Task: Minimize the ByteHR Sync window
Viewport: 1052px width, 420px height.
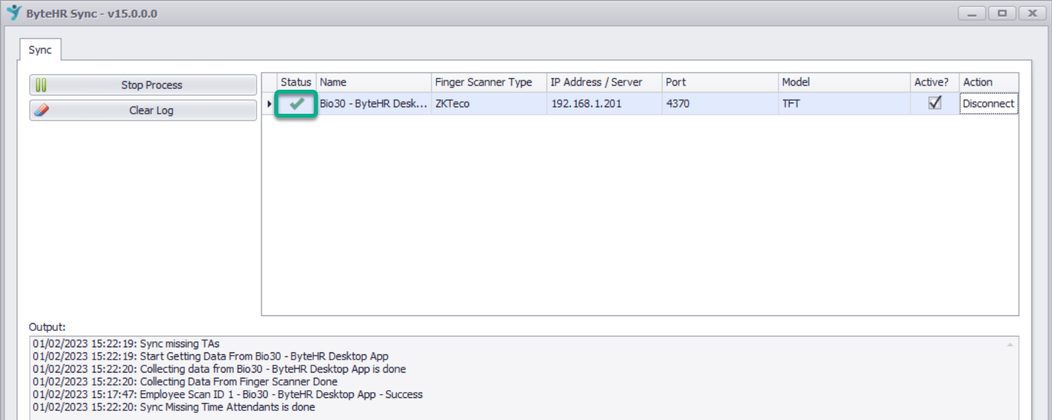Action: [x=972, y=13]
